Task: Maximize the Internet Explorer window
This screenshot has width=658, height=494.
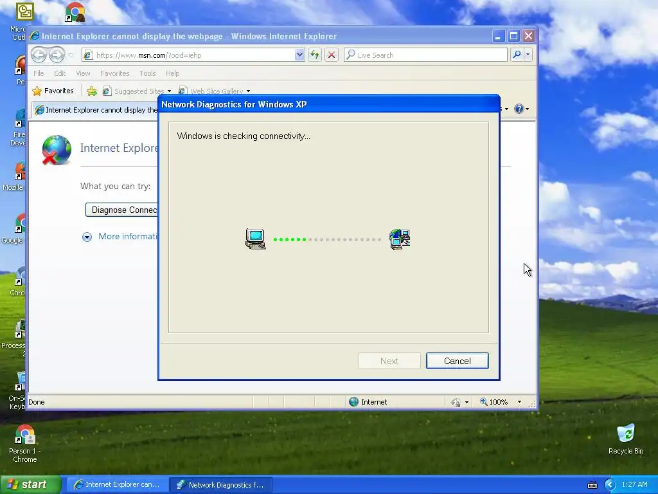Action: 513,36
